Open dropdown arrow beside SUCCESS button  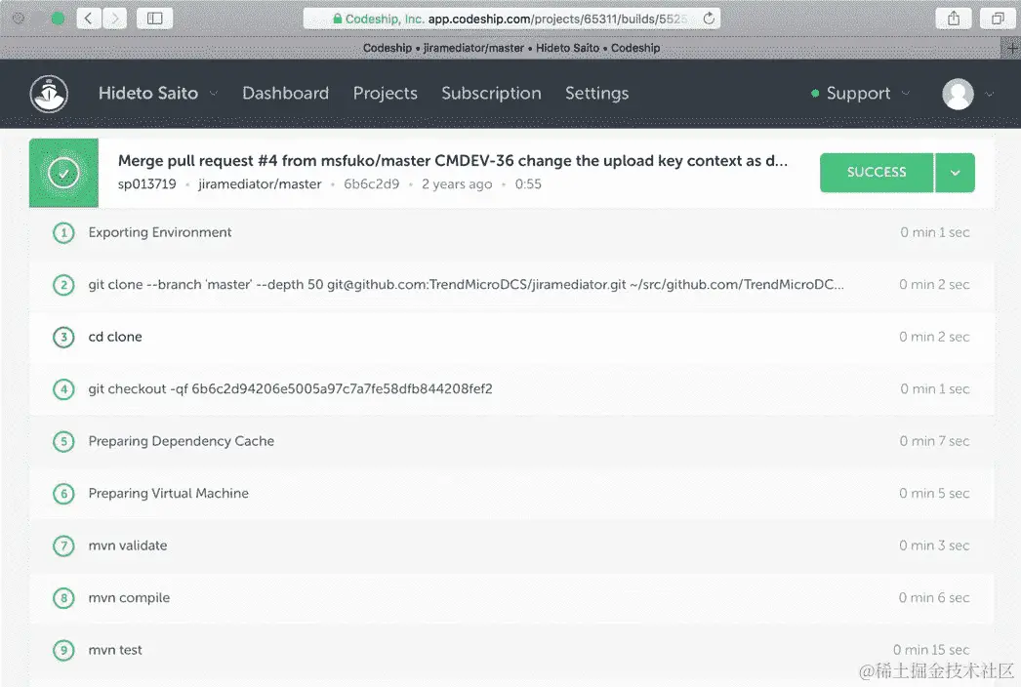tap(956, 173)
